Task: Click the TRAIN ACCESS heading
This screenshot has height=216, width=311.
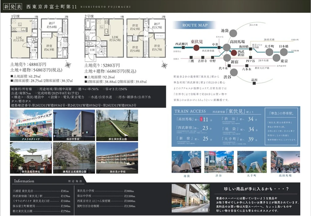Action: 190,111
